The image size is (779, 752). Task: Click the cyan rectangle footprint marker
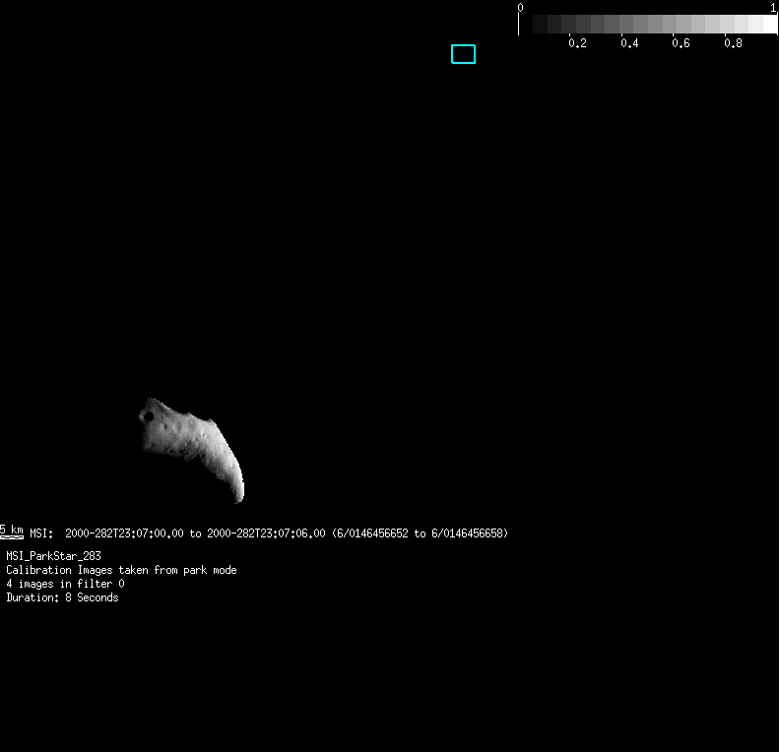pyautogui.click(x=463, y=54)
